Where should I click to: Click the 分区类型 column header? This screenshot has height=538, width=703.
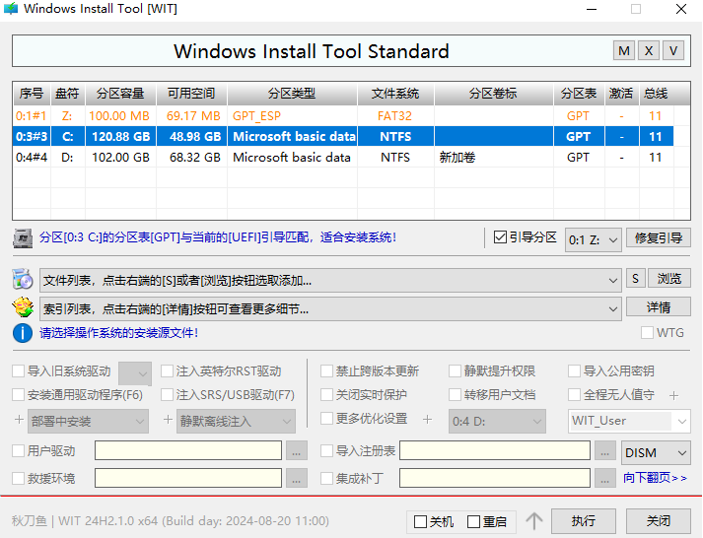click(x=292, y=94)
